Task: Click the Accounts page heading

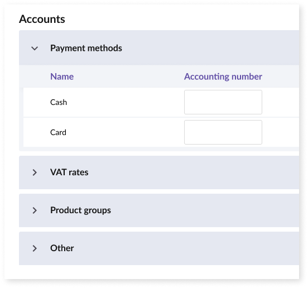Action: [x=42, y=19]
